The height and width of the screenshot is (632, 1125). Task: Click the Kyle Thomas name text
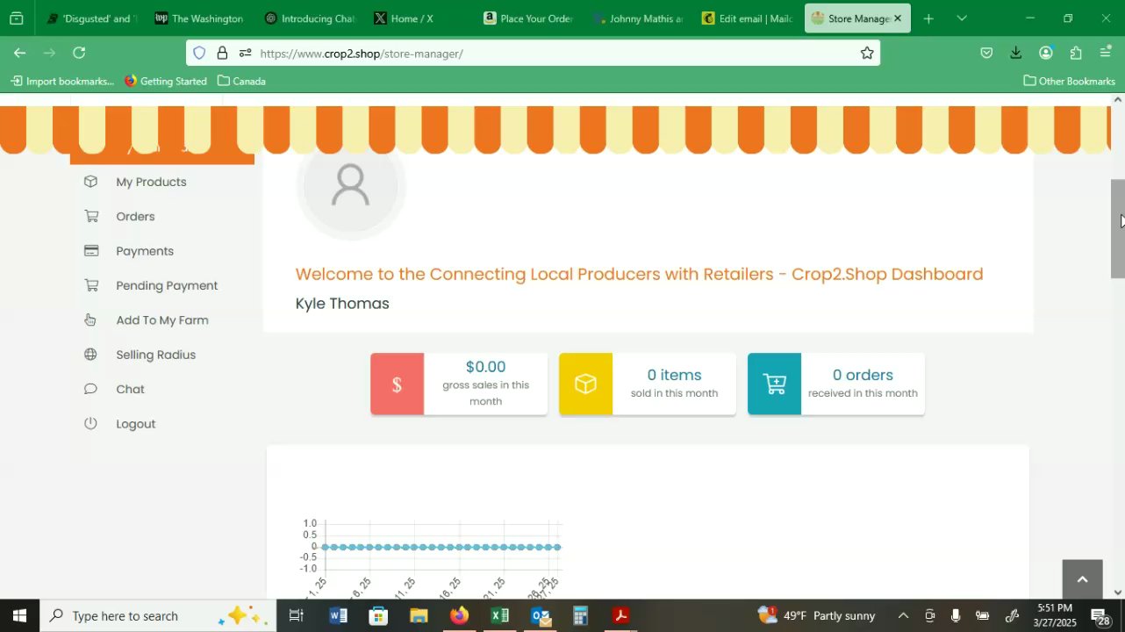point(342,304)
